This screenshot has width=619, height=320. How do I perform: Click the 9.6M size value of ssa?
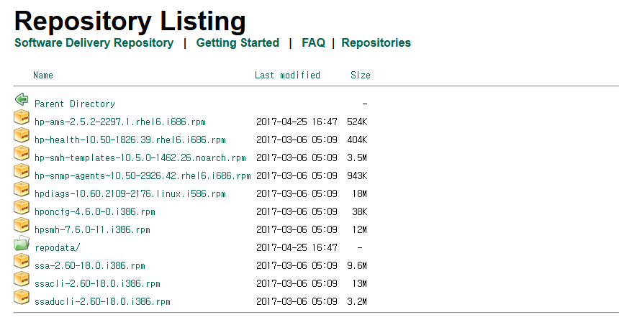click(x=357, y=266)
